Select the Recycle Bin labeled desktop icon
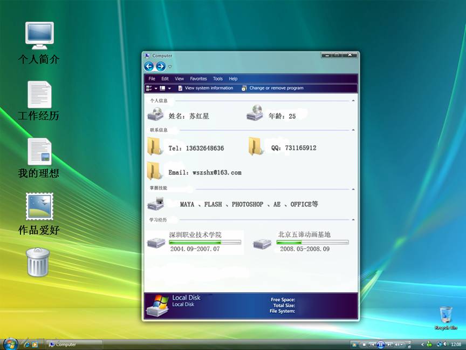 (446, 318)
